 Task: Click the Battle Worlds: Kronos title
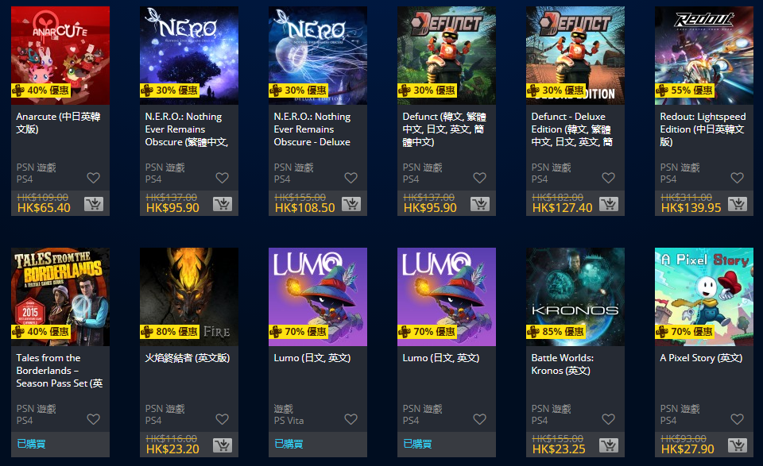(x=563, y=364)
